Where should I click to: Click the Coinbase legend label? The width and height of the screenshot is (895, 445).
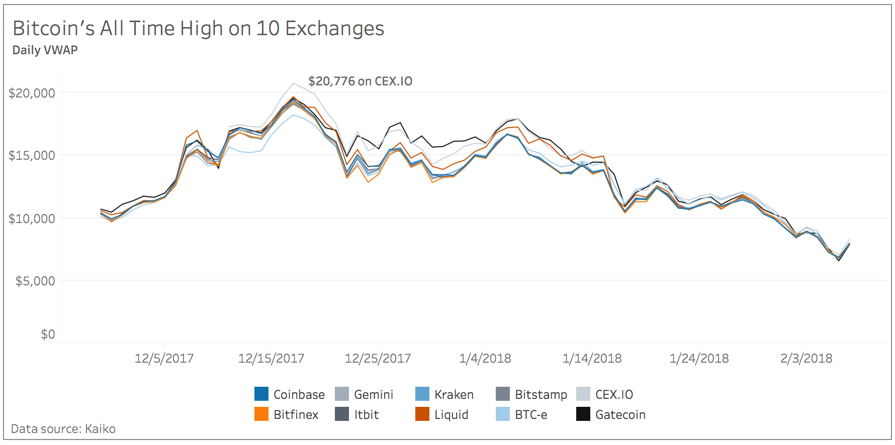click(x=299, y=395)
